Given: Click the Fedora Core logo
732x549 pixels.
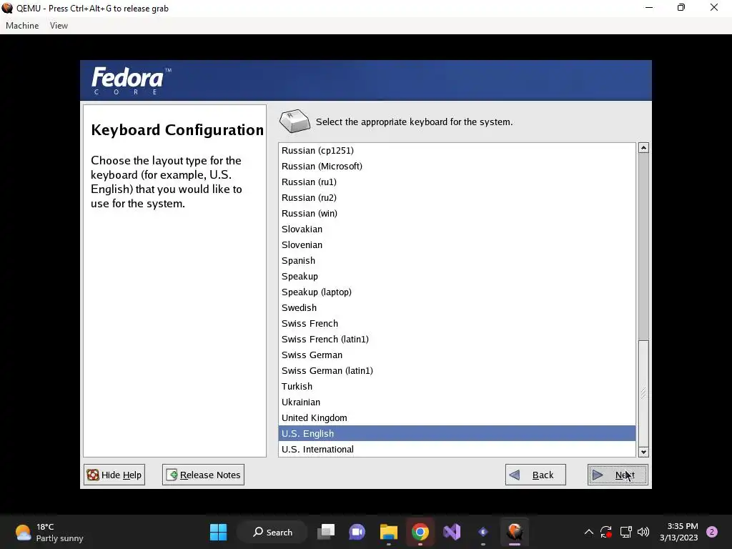Looking at the screenshot, I should point(132,80).
